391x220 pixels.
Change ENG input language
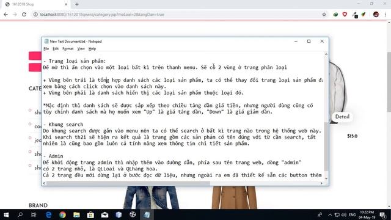click(x=352, y=215)
